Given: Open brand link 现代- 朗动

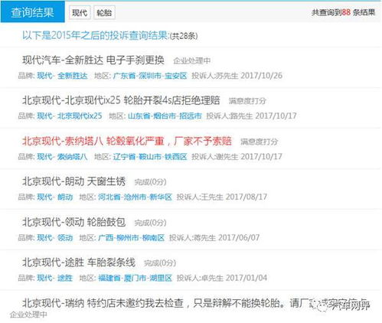Looking at the screenshot, I should pyautogui.click(x=55, y=197).
